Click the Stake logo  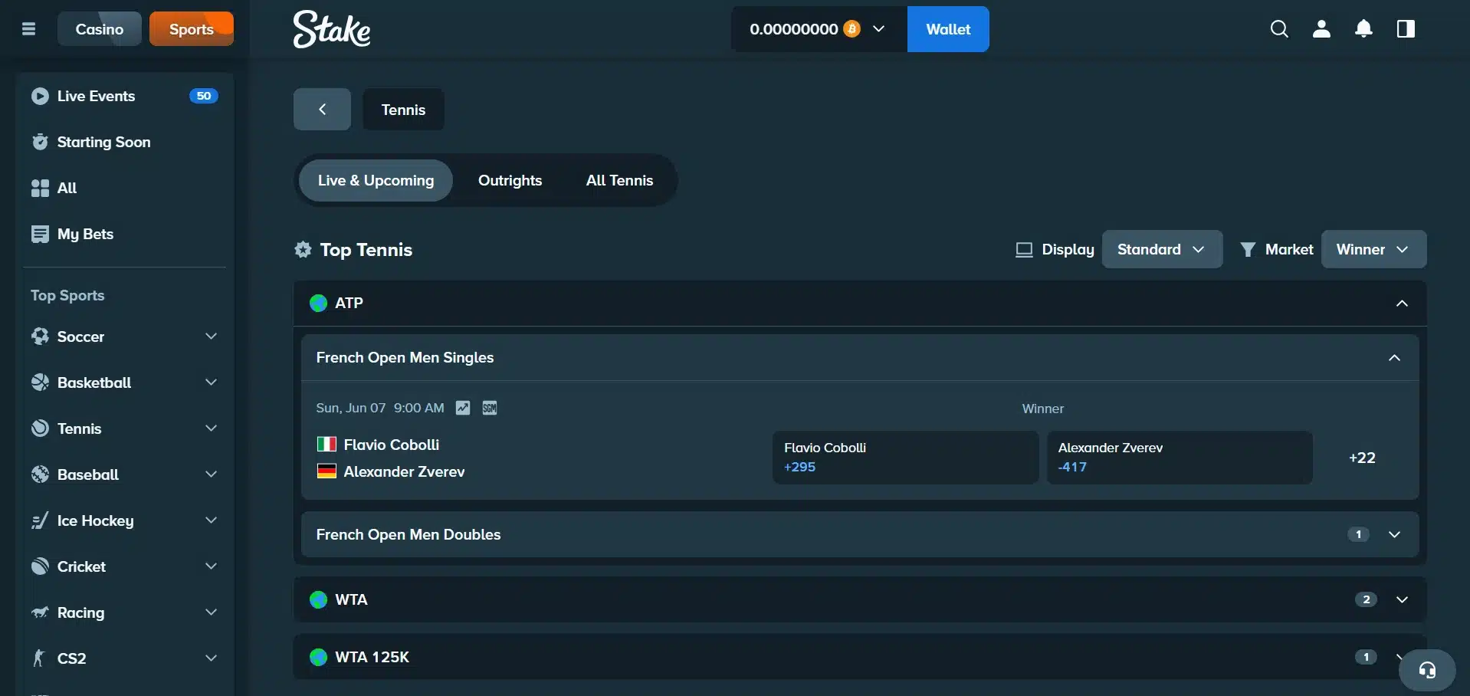pos(332,29)
